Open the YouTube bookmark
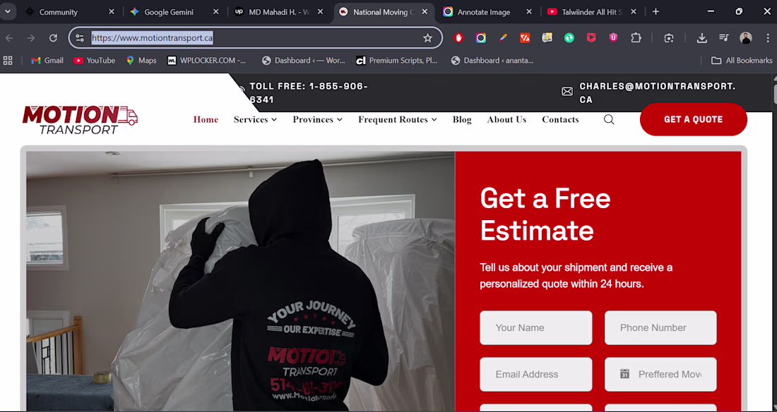Image resolution: width=777 pixels, height=412 pixels. tap(94, 61)
